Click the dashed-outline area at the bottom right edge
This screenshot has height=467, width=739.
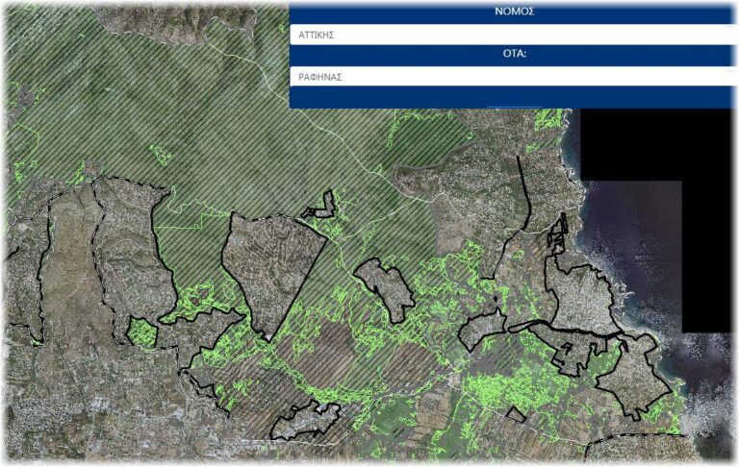tap(635, 450)
